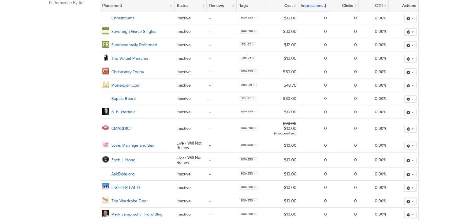This screenshot has height=221, width=470.
Task: Open the actions gear menu for CMADDICT
Action: (x=410, y=129)
